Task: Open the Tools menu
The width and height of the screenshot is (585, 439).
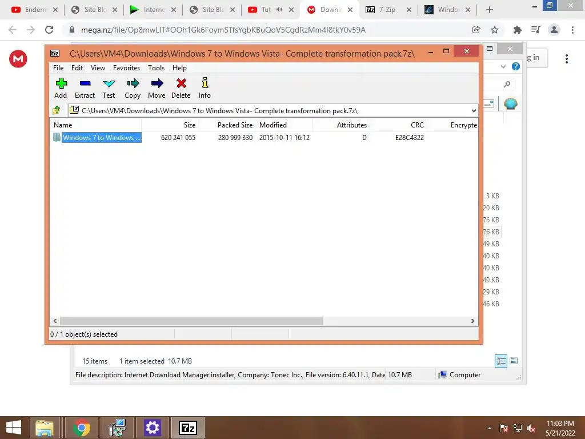Action: click(x=156, y=68)
